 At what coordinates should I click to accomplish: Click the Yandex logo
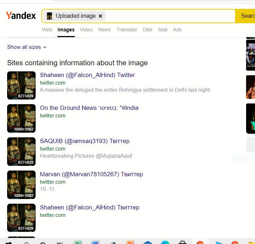click(x=21, y=16)
